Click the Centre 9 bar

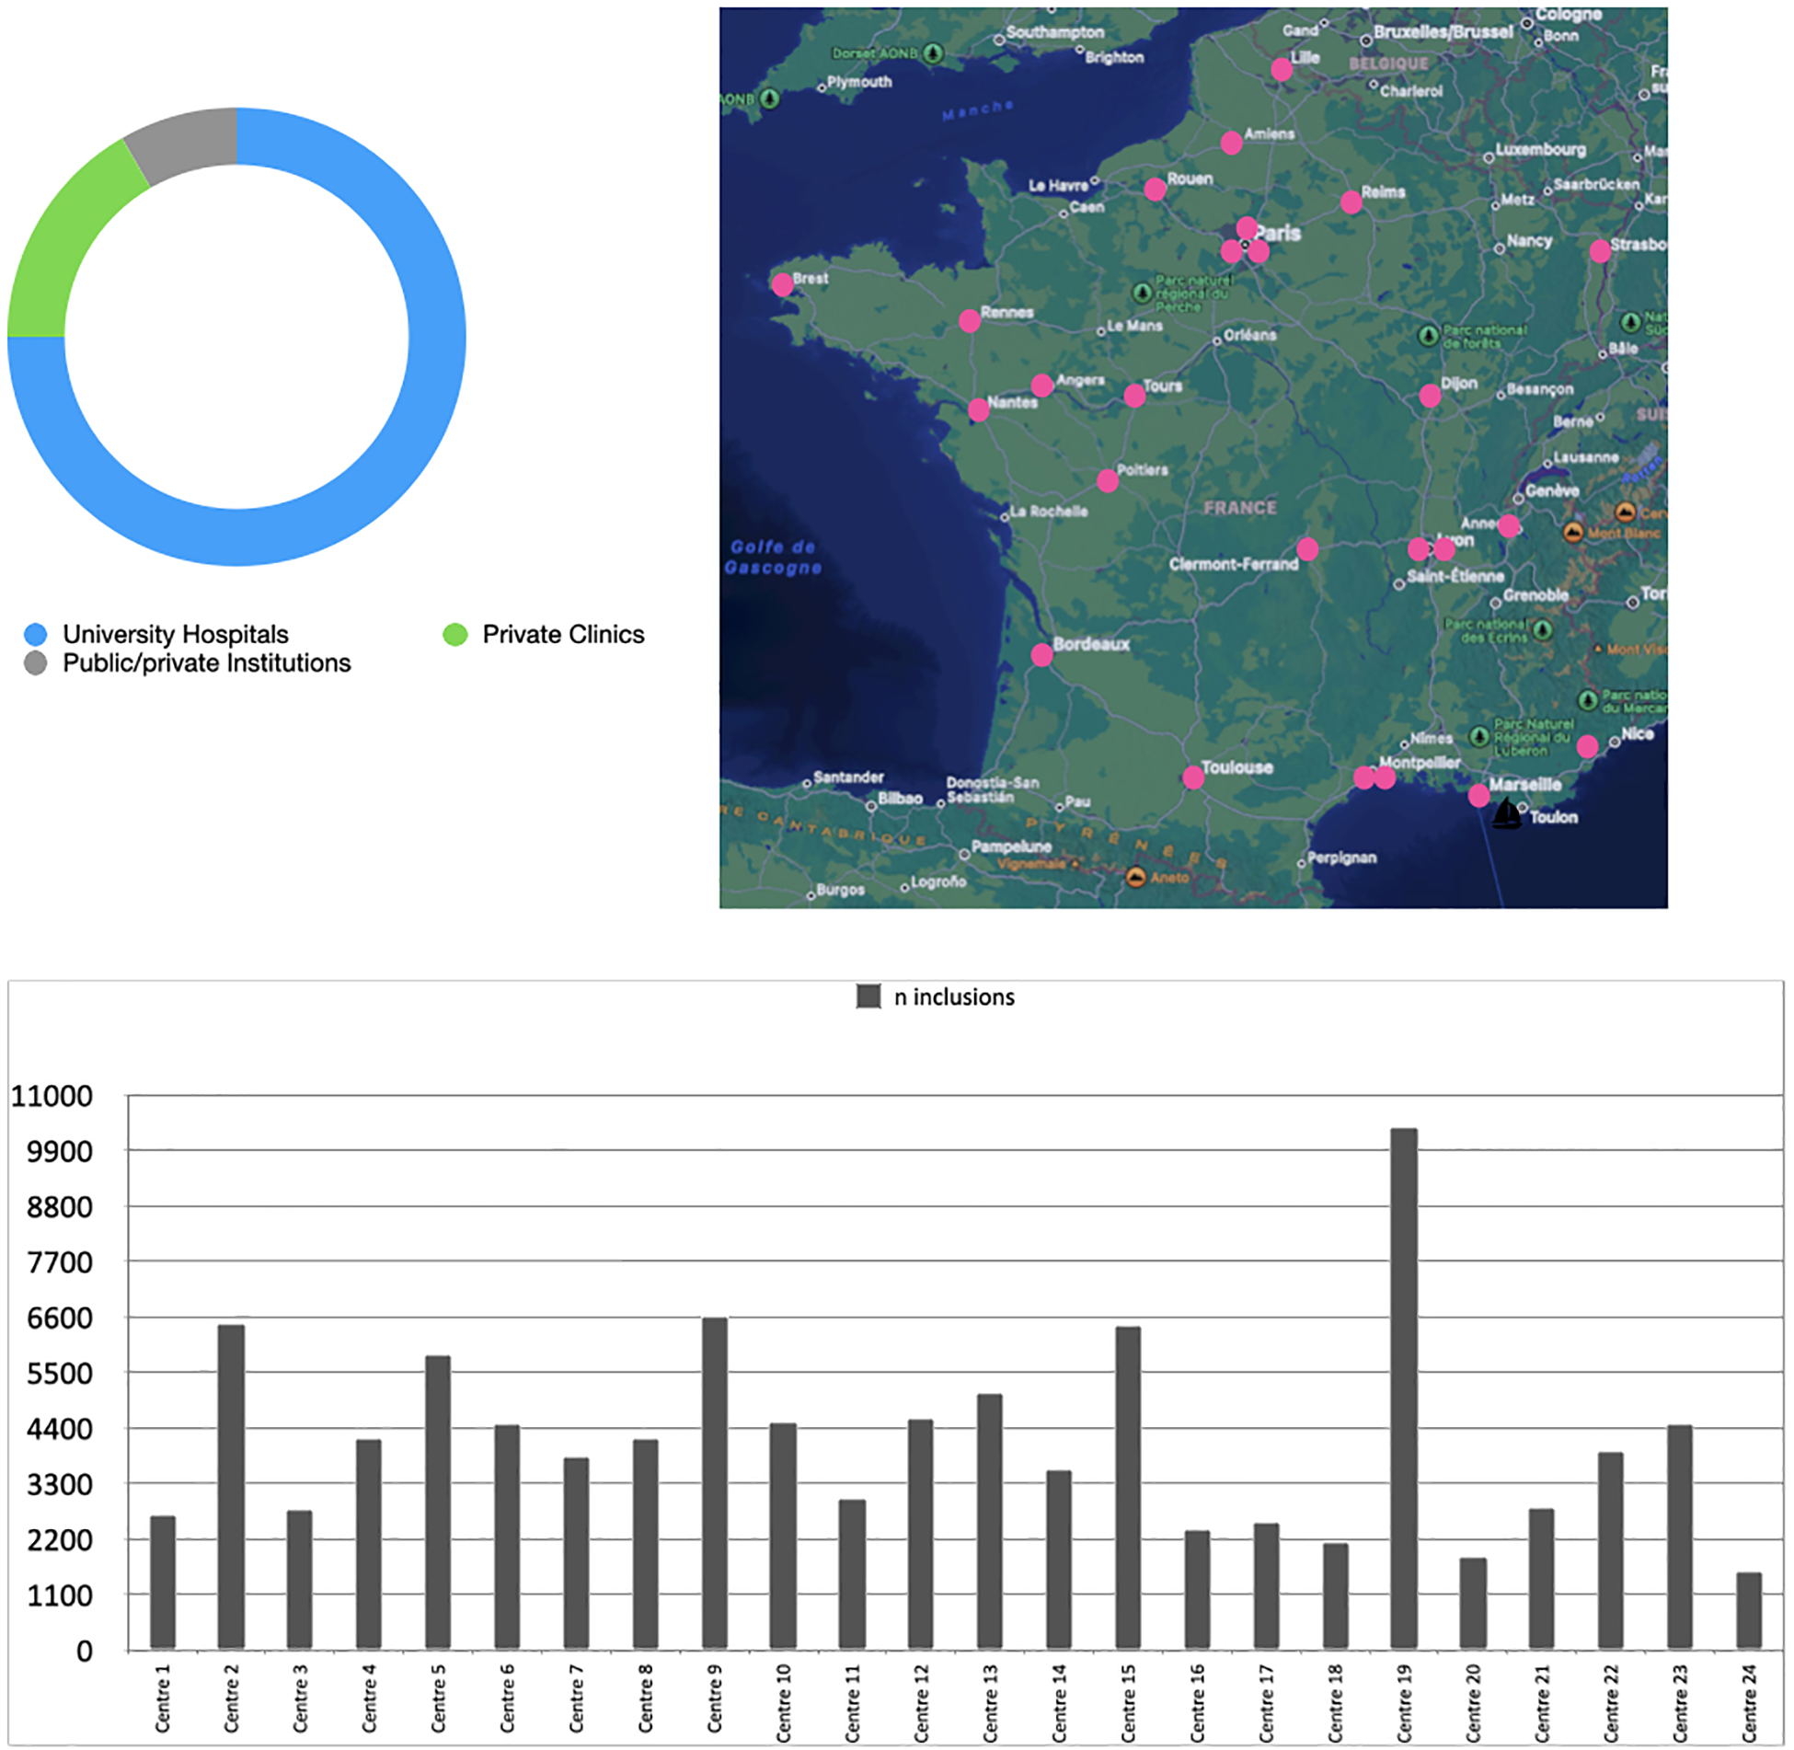pos(715,1482)
